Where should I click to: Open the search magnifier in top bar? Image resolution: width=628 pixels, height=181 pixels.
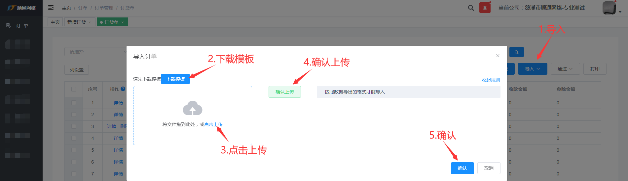(471, 8)
